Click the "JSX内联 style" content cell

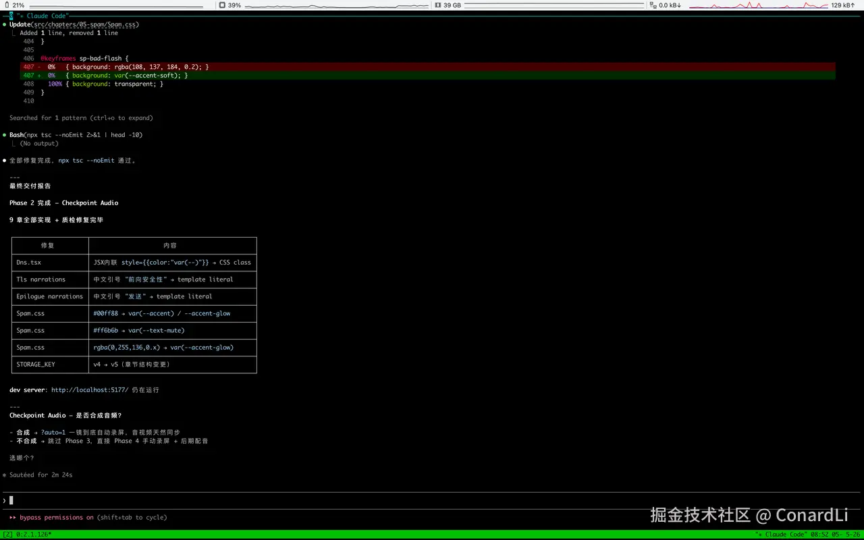(172, 263)
